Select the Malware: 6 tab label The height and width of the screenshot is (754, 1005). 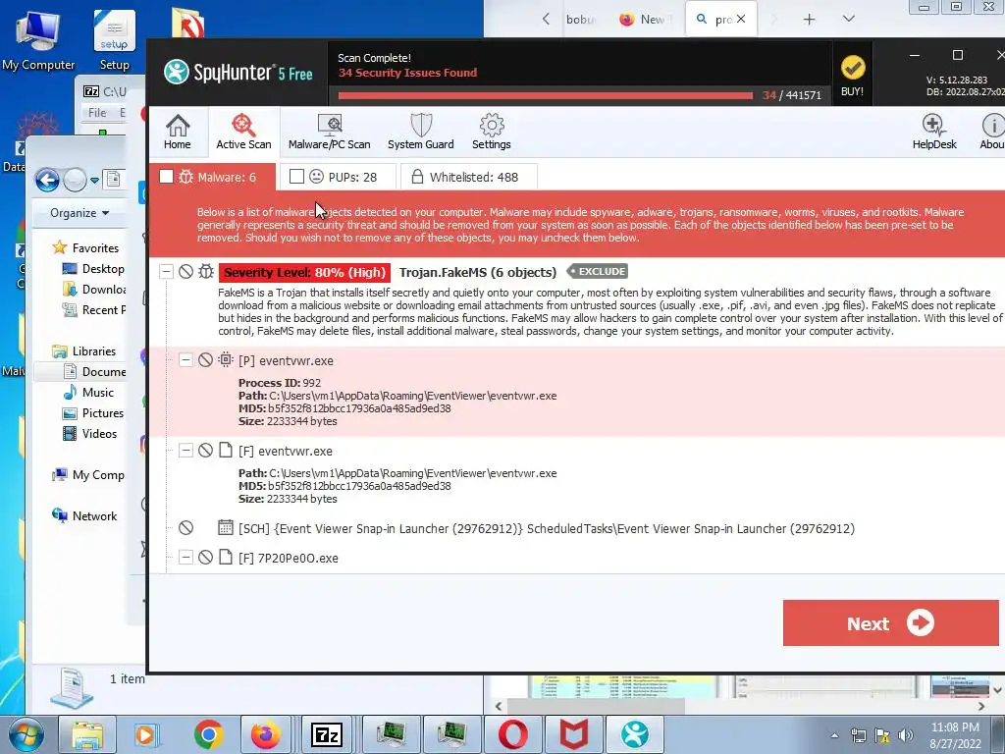227,177
